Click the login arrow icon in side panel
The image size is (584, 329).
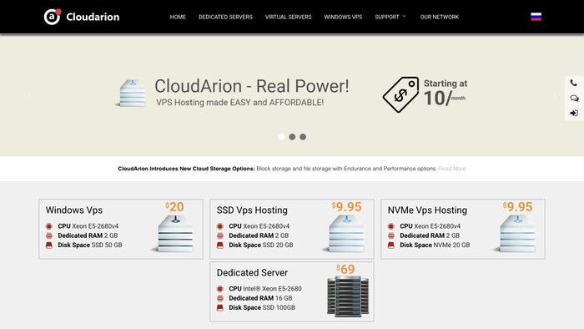click(x=574, y=113)
